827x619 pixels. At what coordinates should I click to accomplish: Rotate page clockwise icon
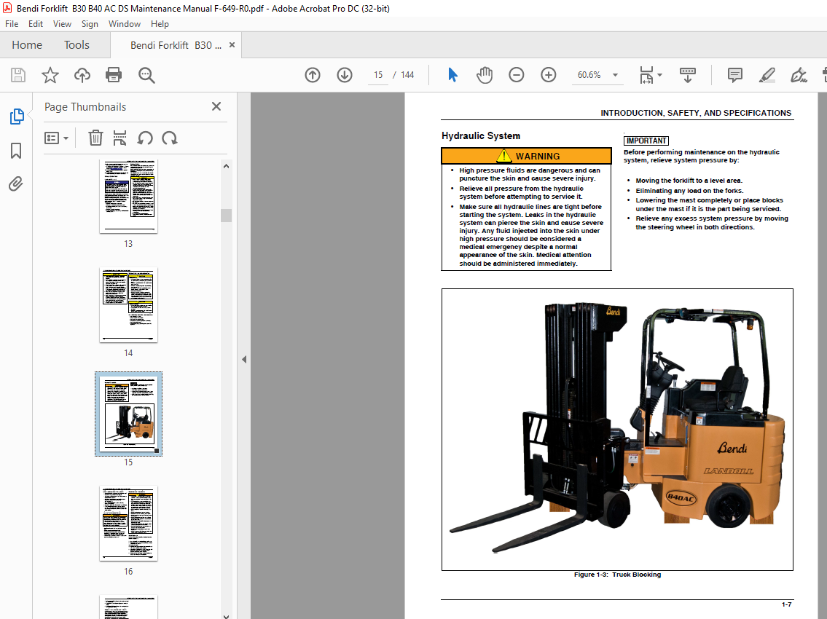coord(169,138)
